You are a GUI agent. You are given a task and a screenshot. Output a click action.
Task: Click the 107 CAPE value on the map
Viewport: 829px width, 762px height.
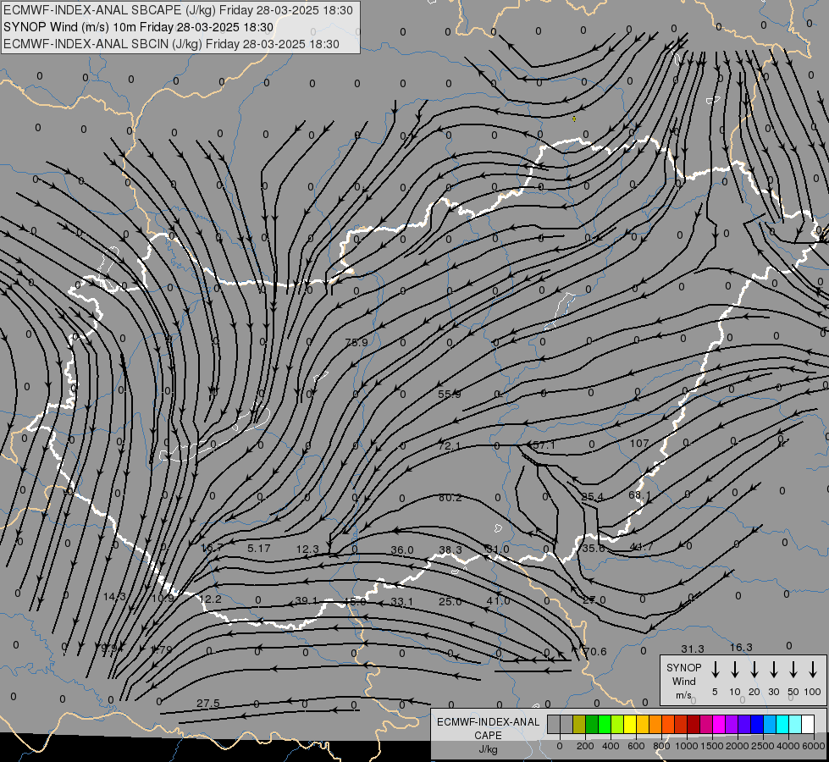pos(639,443)
